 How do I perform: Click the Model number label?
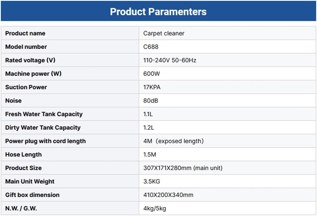(26, 47)
